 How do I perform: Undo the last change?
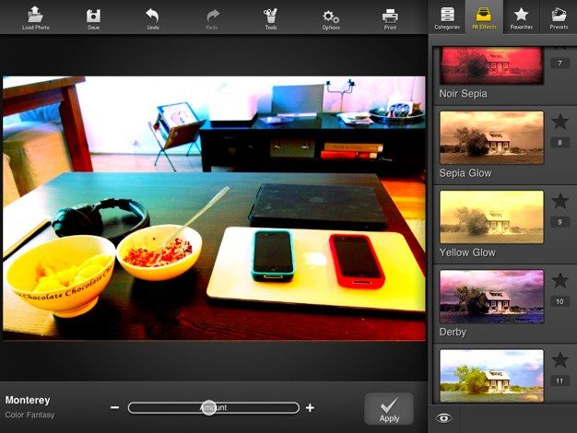153,18
